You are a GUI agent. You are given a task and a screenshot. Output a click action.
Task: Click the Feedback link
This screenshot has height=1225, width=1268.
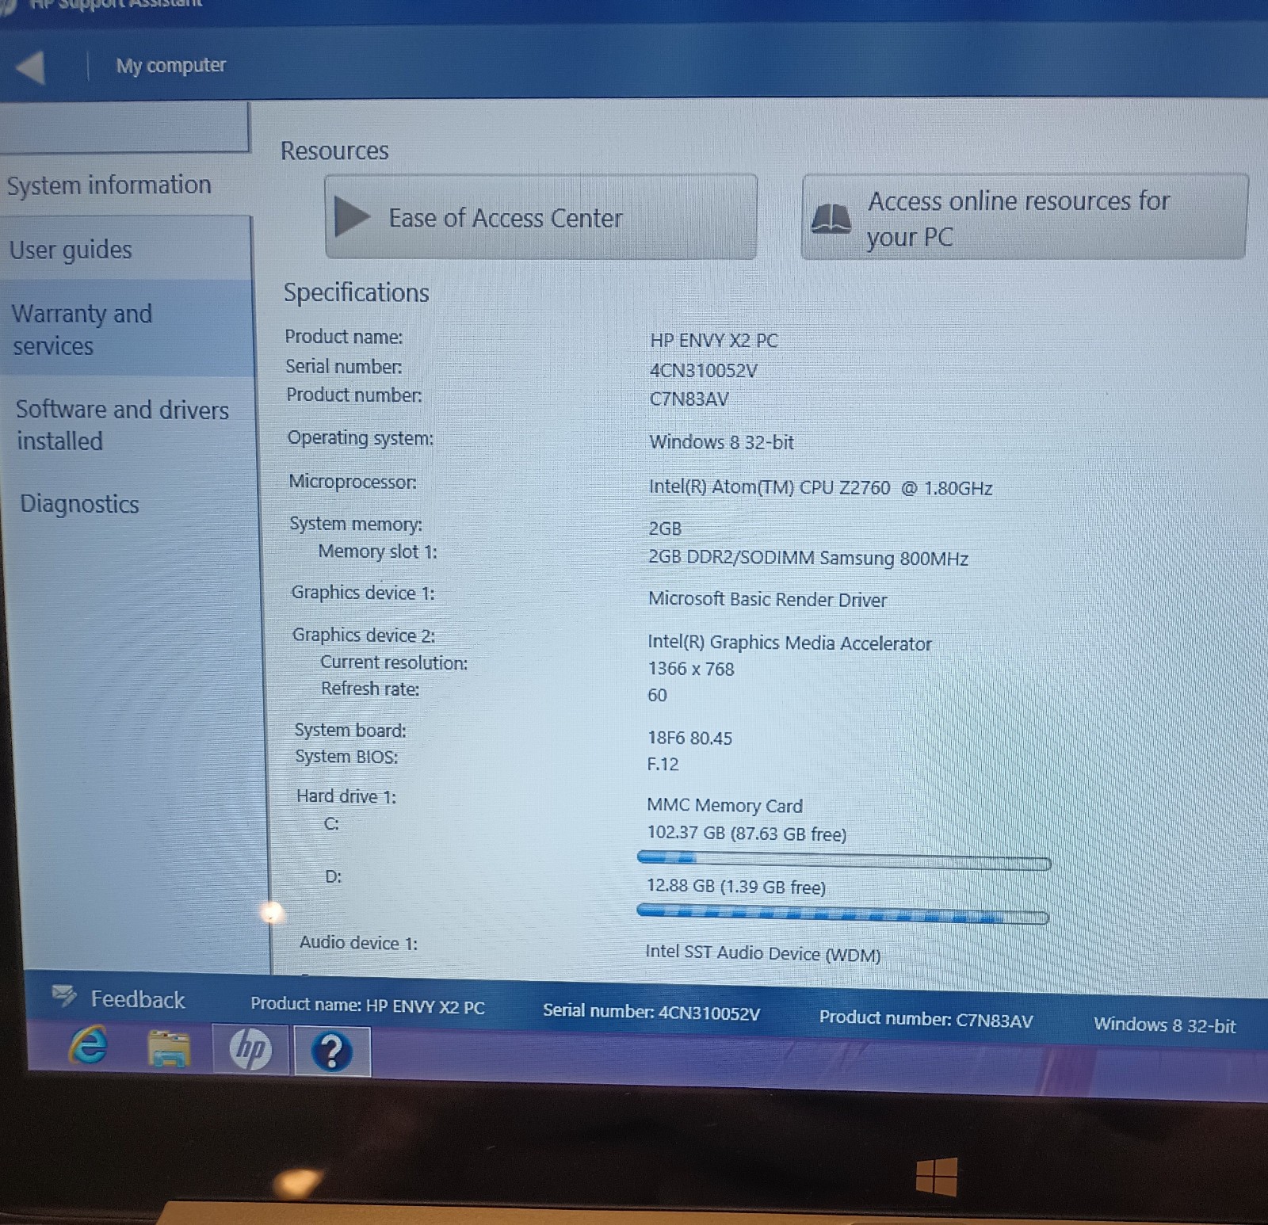point(137,999)
